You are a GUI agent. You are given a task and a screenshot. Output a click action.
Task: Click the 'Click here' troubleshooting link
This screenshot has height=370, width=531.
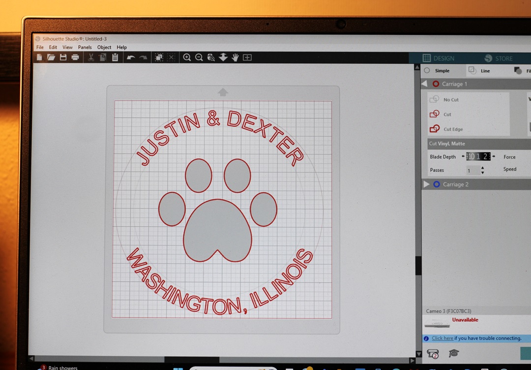pyautogui.click(x=442, y=338)
